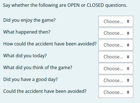This screenshot has height=103, width=140.
Task: Click the instruction text about OPEN or CLOSED questions
Action: 65,5
